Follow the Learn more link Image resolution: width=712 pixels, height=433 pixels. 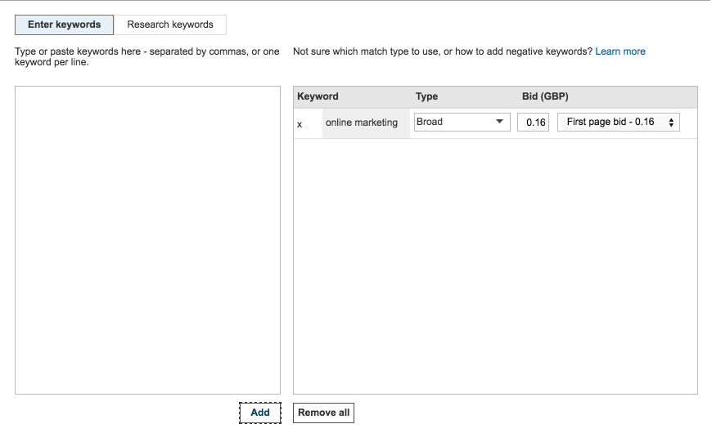[x=620, y=51]
